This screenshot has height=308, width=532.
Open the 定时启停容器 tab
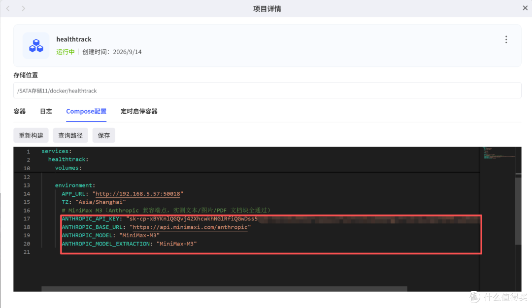pyautogui.click(x=139, y=111)
